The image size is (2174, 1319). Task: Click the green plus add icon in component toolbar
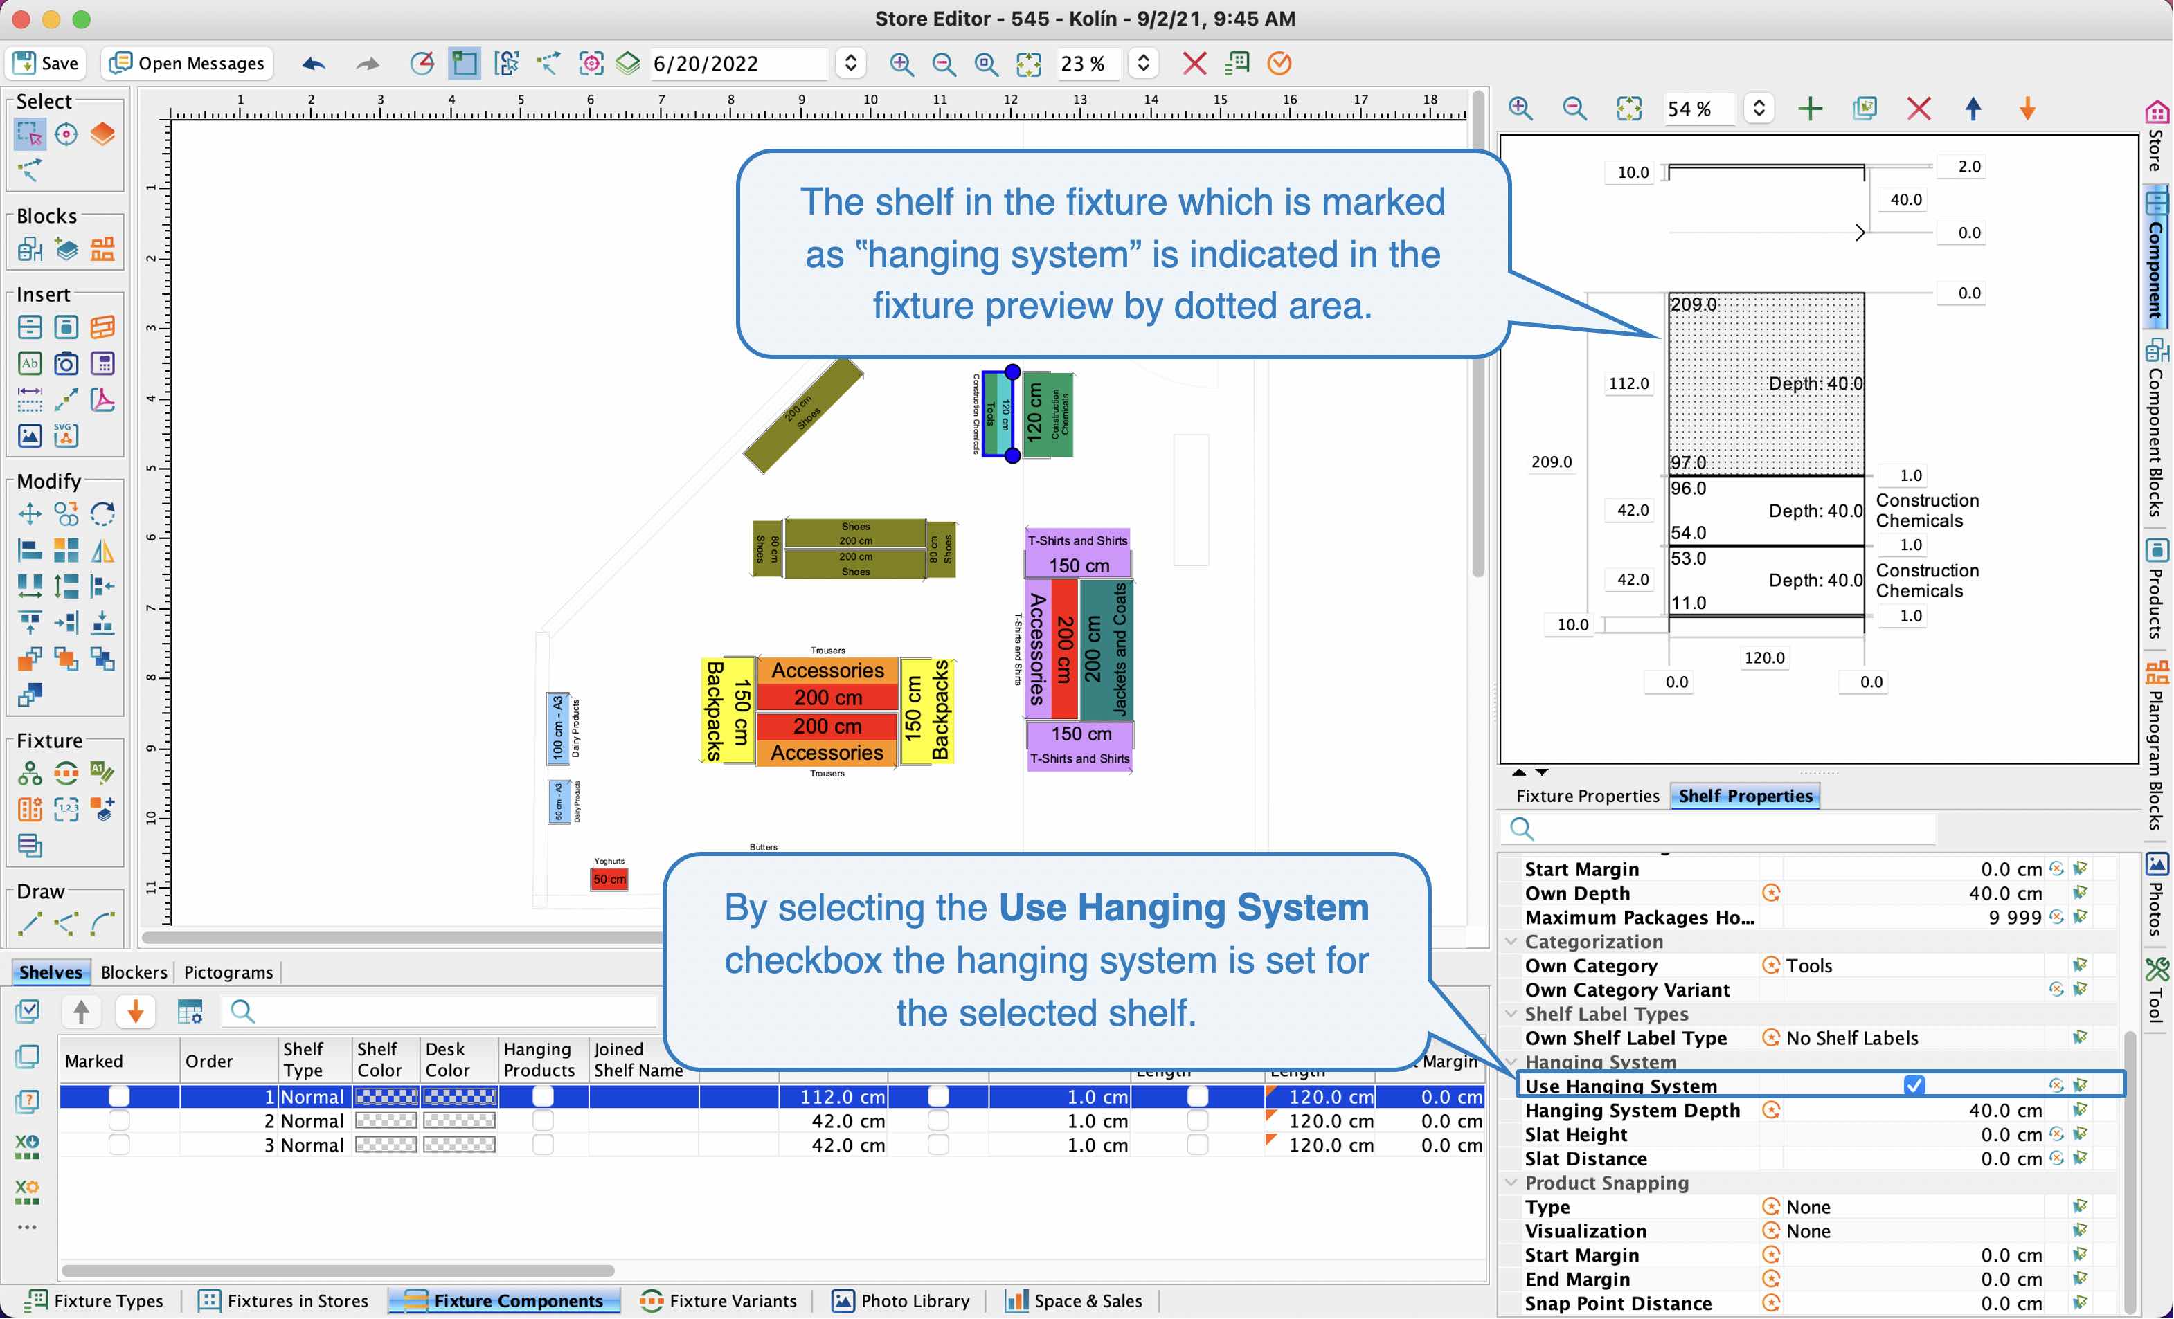coord(1810,109)
